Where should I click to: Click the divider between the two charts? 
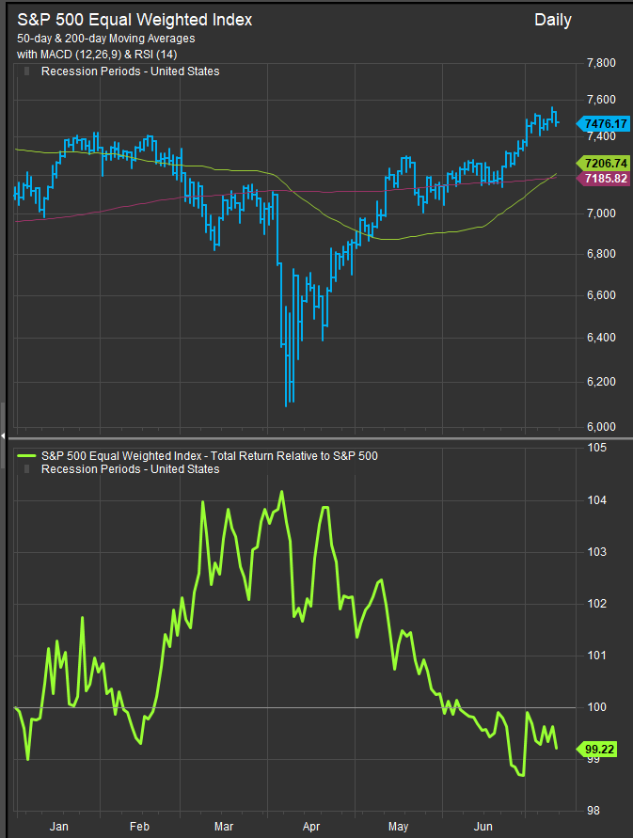pos(316,436)
